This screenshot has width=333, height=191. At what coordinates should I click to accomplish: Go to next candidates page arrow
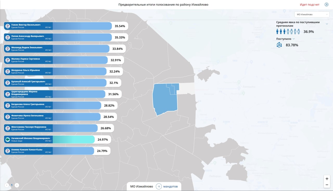(x=17, y=185)
